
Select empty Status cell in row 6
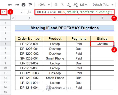pyautogui.click(x=102, y=49)
